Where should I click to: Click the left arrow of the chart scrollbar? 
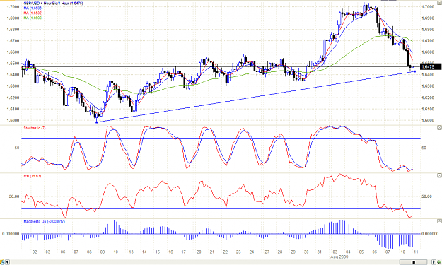(8, 262)
